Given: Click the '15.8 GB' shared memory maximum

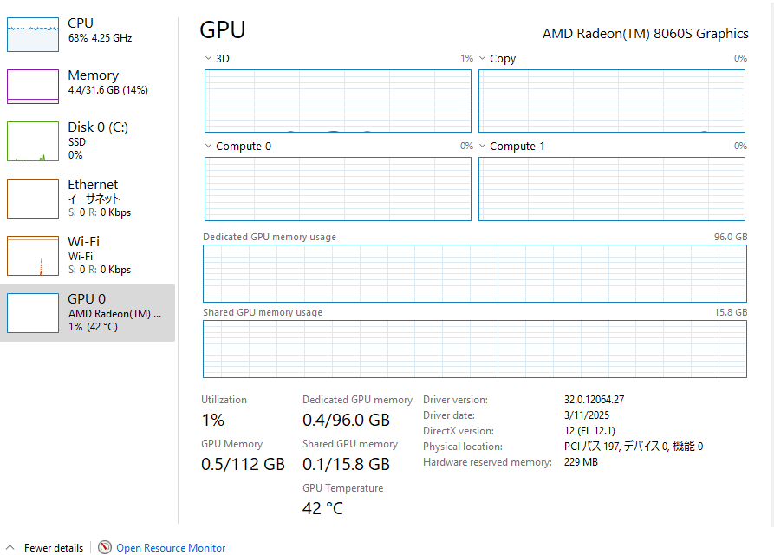Looking at the screenshot, I should (731, 312).
